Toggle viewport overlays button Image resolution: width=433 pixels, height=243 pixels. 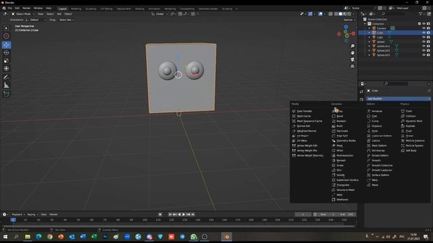320,13
